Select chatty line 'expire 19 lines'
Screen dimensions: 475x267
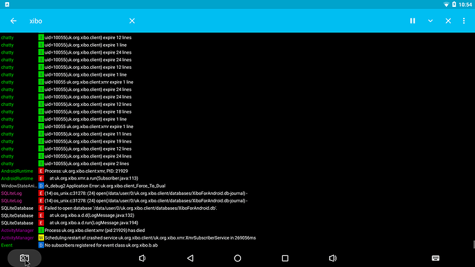coord(88,141)
